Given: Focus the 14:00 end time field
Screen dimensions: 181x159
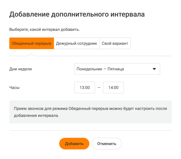Looking at the screenshot, I should [113, 87].
